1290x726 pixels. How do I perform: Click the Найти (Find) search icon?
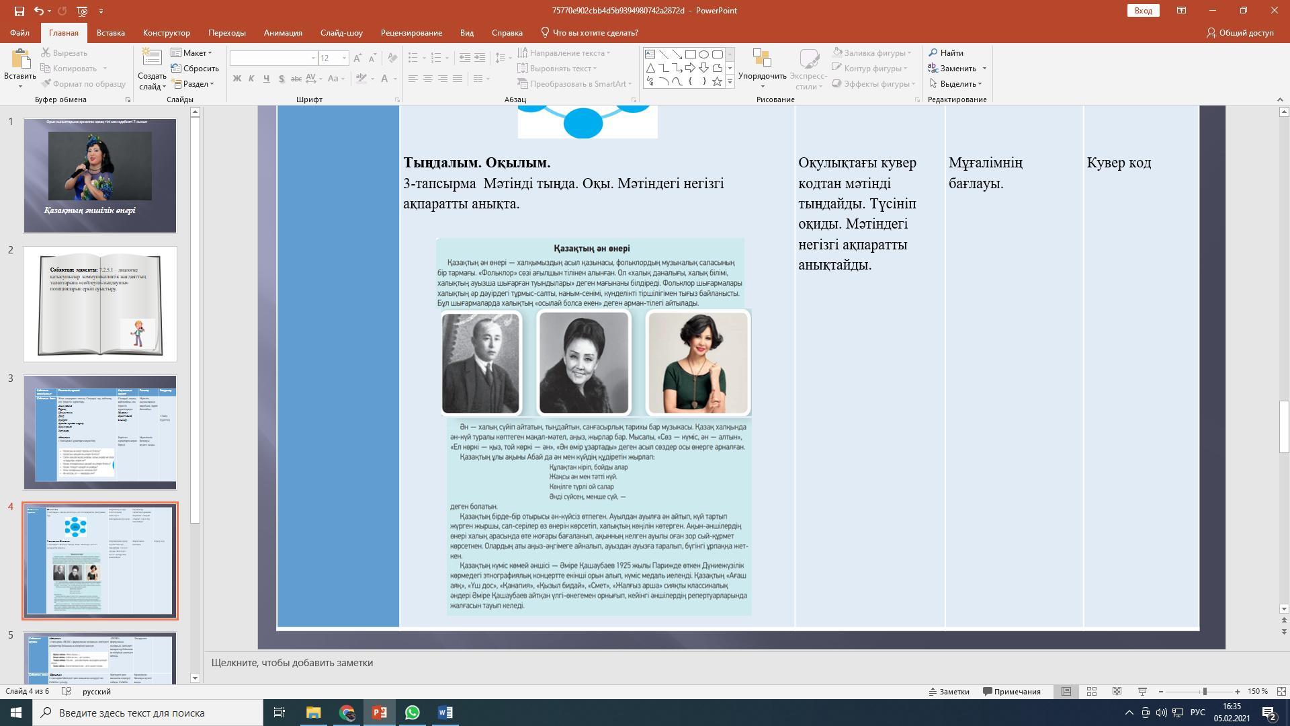pos(933,52)
